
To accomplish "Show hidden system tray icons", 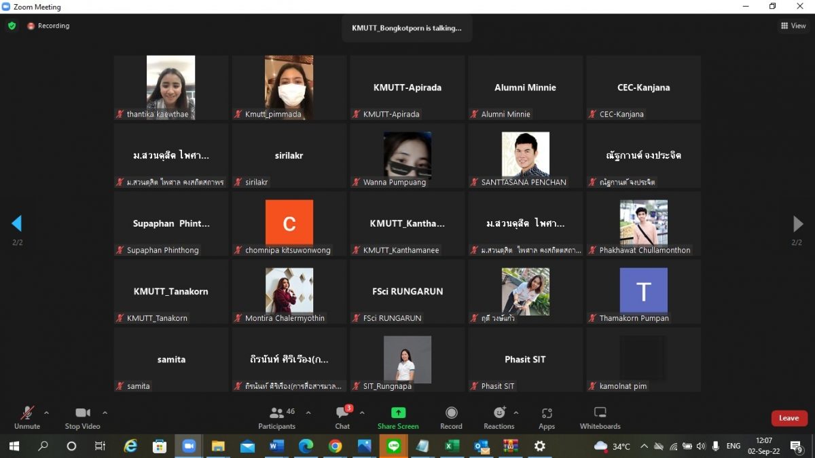I will point(644,446).
